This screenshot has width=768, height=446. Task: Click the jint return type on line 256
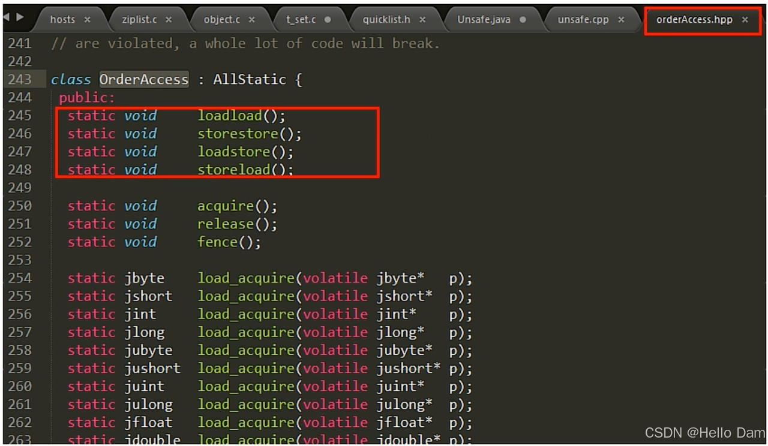(x=140, y=314)
